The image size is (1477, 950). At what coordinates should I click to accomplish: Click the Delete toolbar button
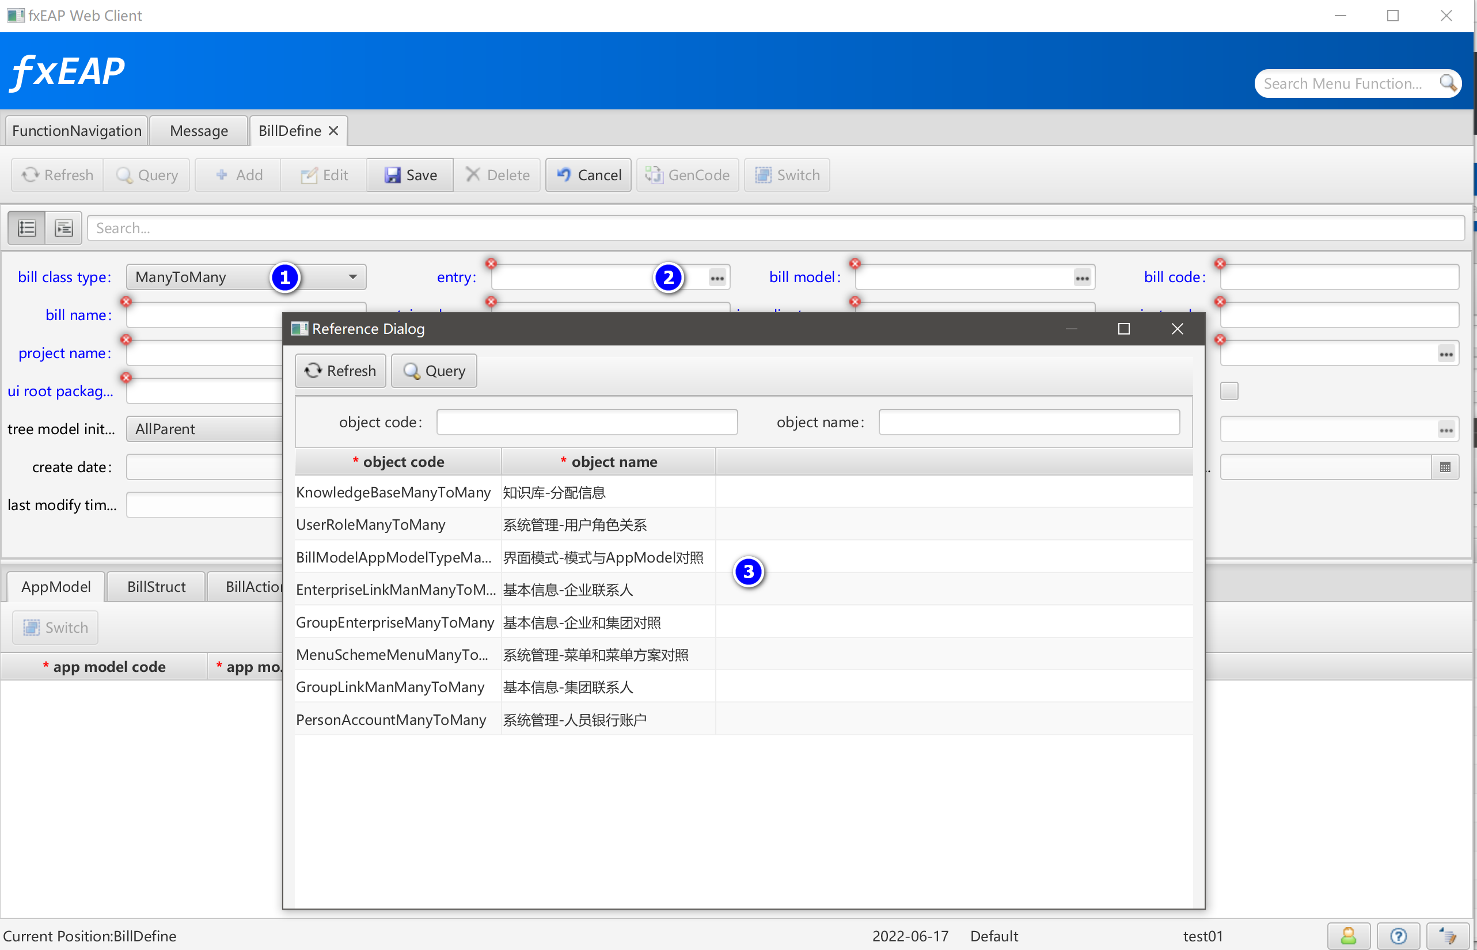(496, 175)
